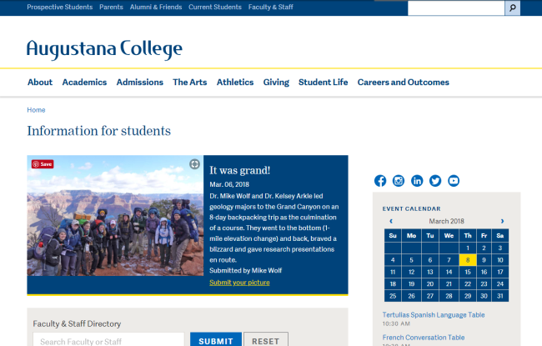Select March 31 in calendar
The image size is (542, 346).
500,296
